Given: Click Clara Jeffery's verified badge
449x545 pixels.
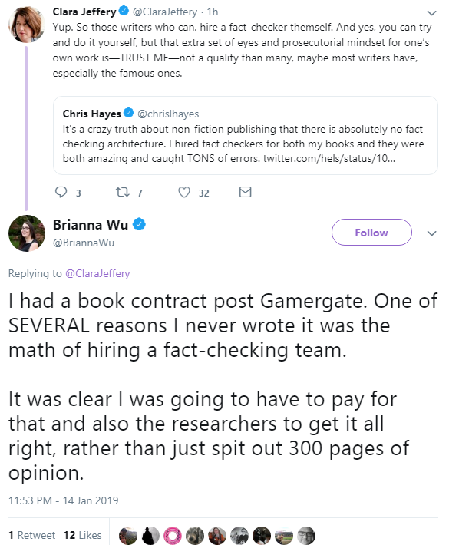Looking at the screenshot, I should (x=124, y=11).
